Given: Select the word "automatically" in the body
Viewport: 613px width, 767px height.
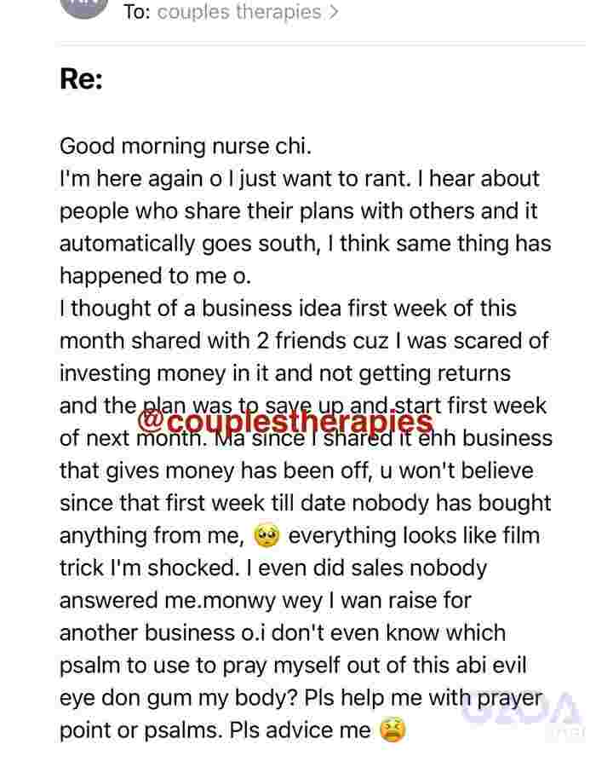Looking at the screenshot, I should tap(127, 244).
